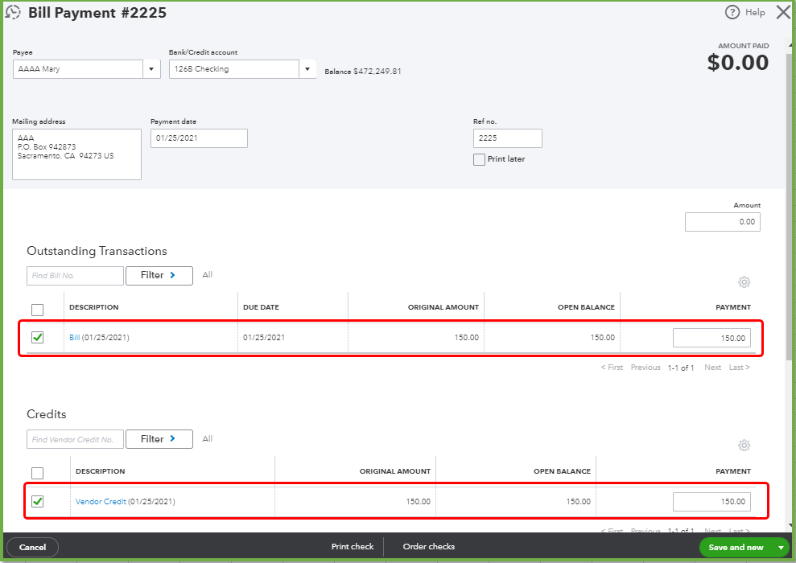Screen dimensions: 796x563
Task: Expand the Payee dropdown arrow
Action: pyautogui.click(x=151, y=69)
